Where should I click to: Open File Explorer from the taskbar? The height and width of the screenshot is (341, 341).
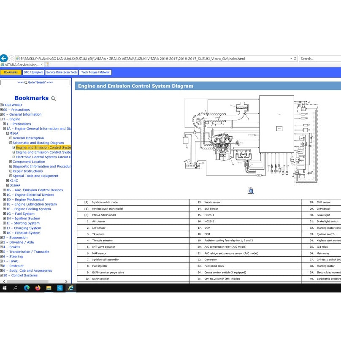49,288
